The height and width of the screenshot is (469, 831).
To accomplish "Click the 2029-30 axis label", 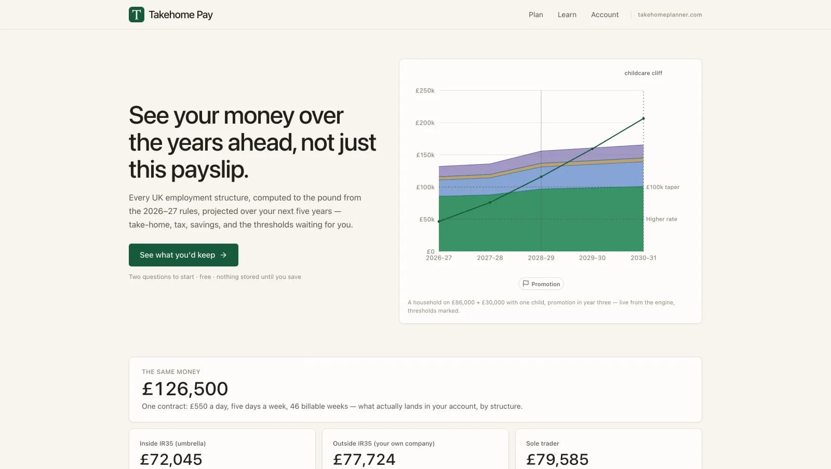I will (x=592, y=258).
